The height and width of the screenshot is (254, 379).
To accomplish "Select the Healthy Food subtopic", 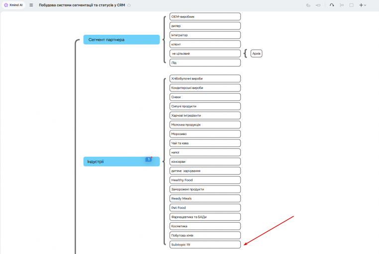I will click(205, 180).
